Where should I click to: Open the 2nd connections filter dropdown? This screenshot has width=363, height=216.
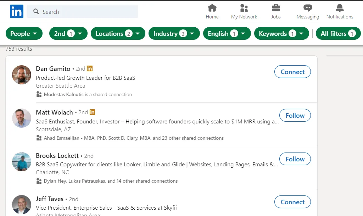(x=68, y=34)
